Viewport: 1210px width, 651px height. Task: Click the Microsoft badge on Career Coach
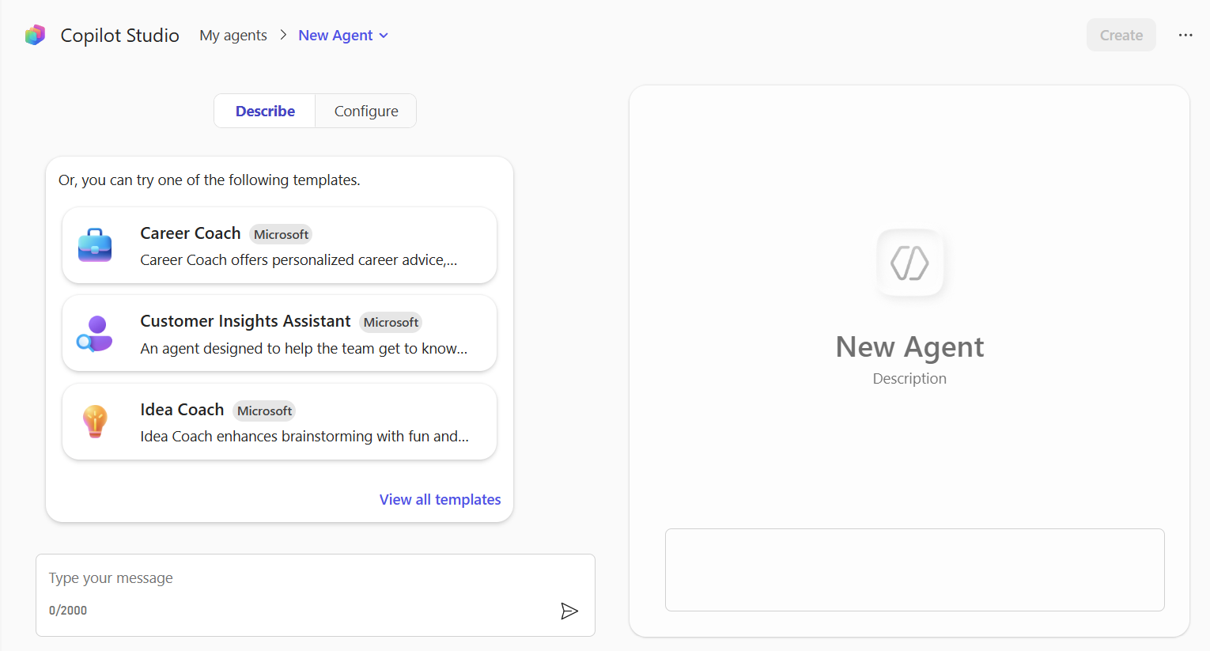pos(281,234)
